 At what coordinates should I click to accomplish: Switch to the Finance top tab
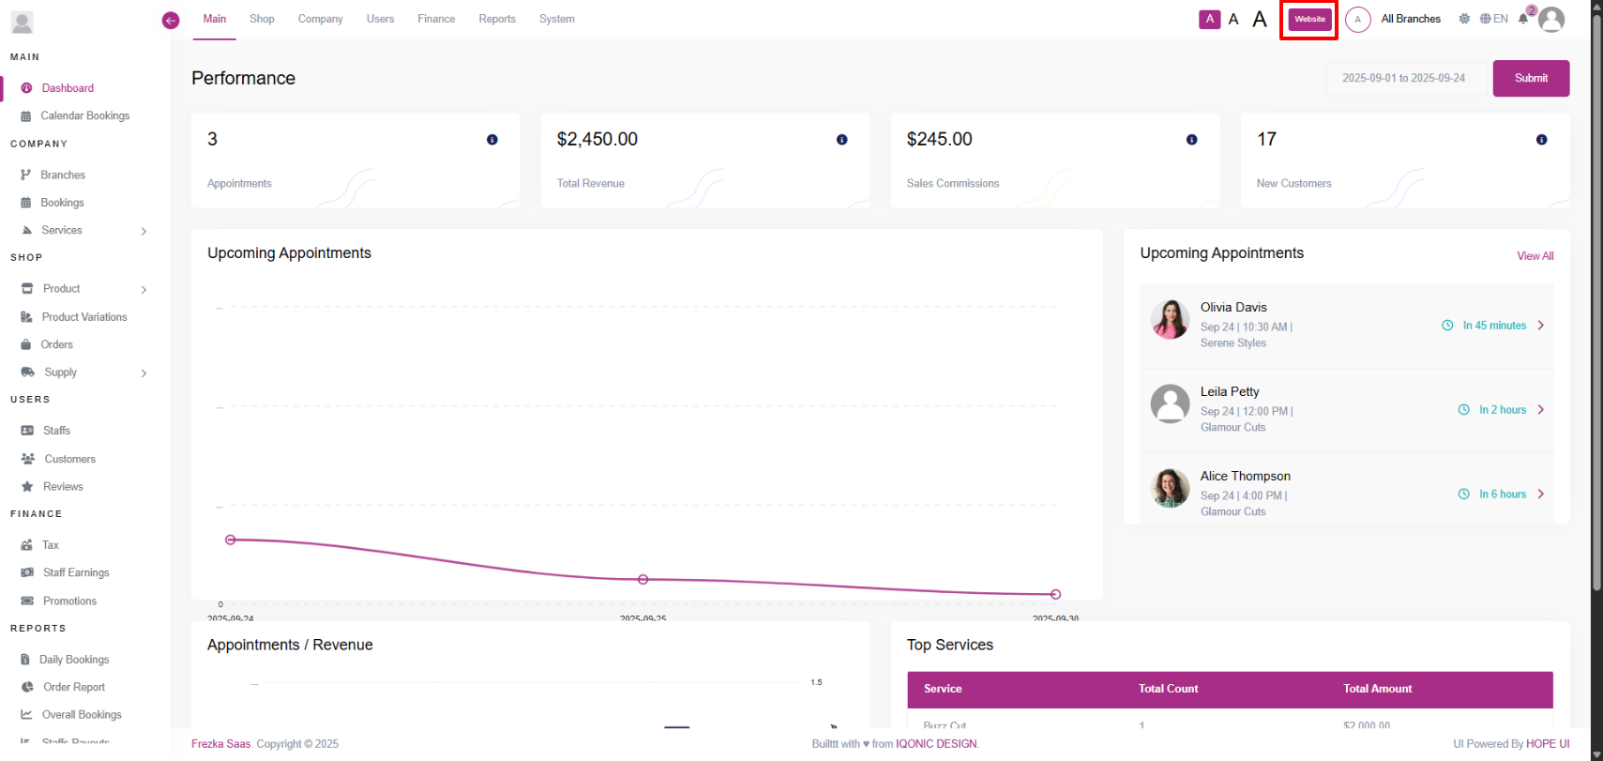436,19
